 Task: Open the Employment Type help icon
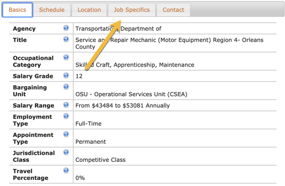pyautogui.click(x=66, y=116)
